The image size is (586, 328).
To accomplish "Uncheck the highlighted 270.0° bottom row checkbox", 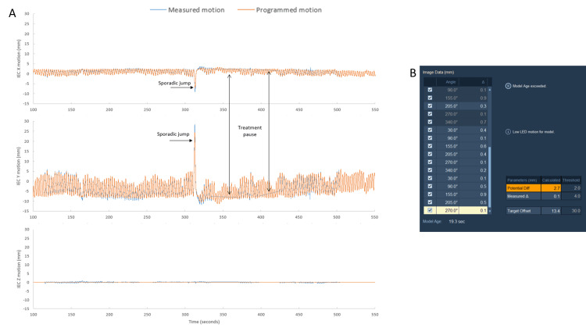I will click(x=430, y=210).
